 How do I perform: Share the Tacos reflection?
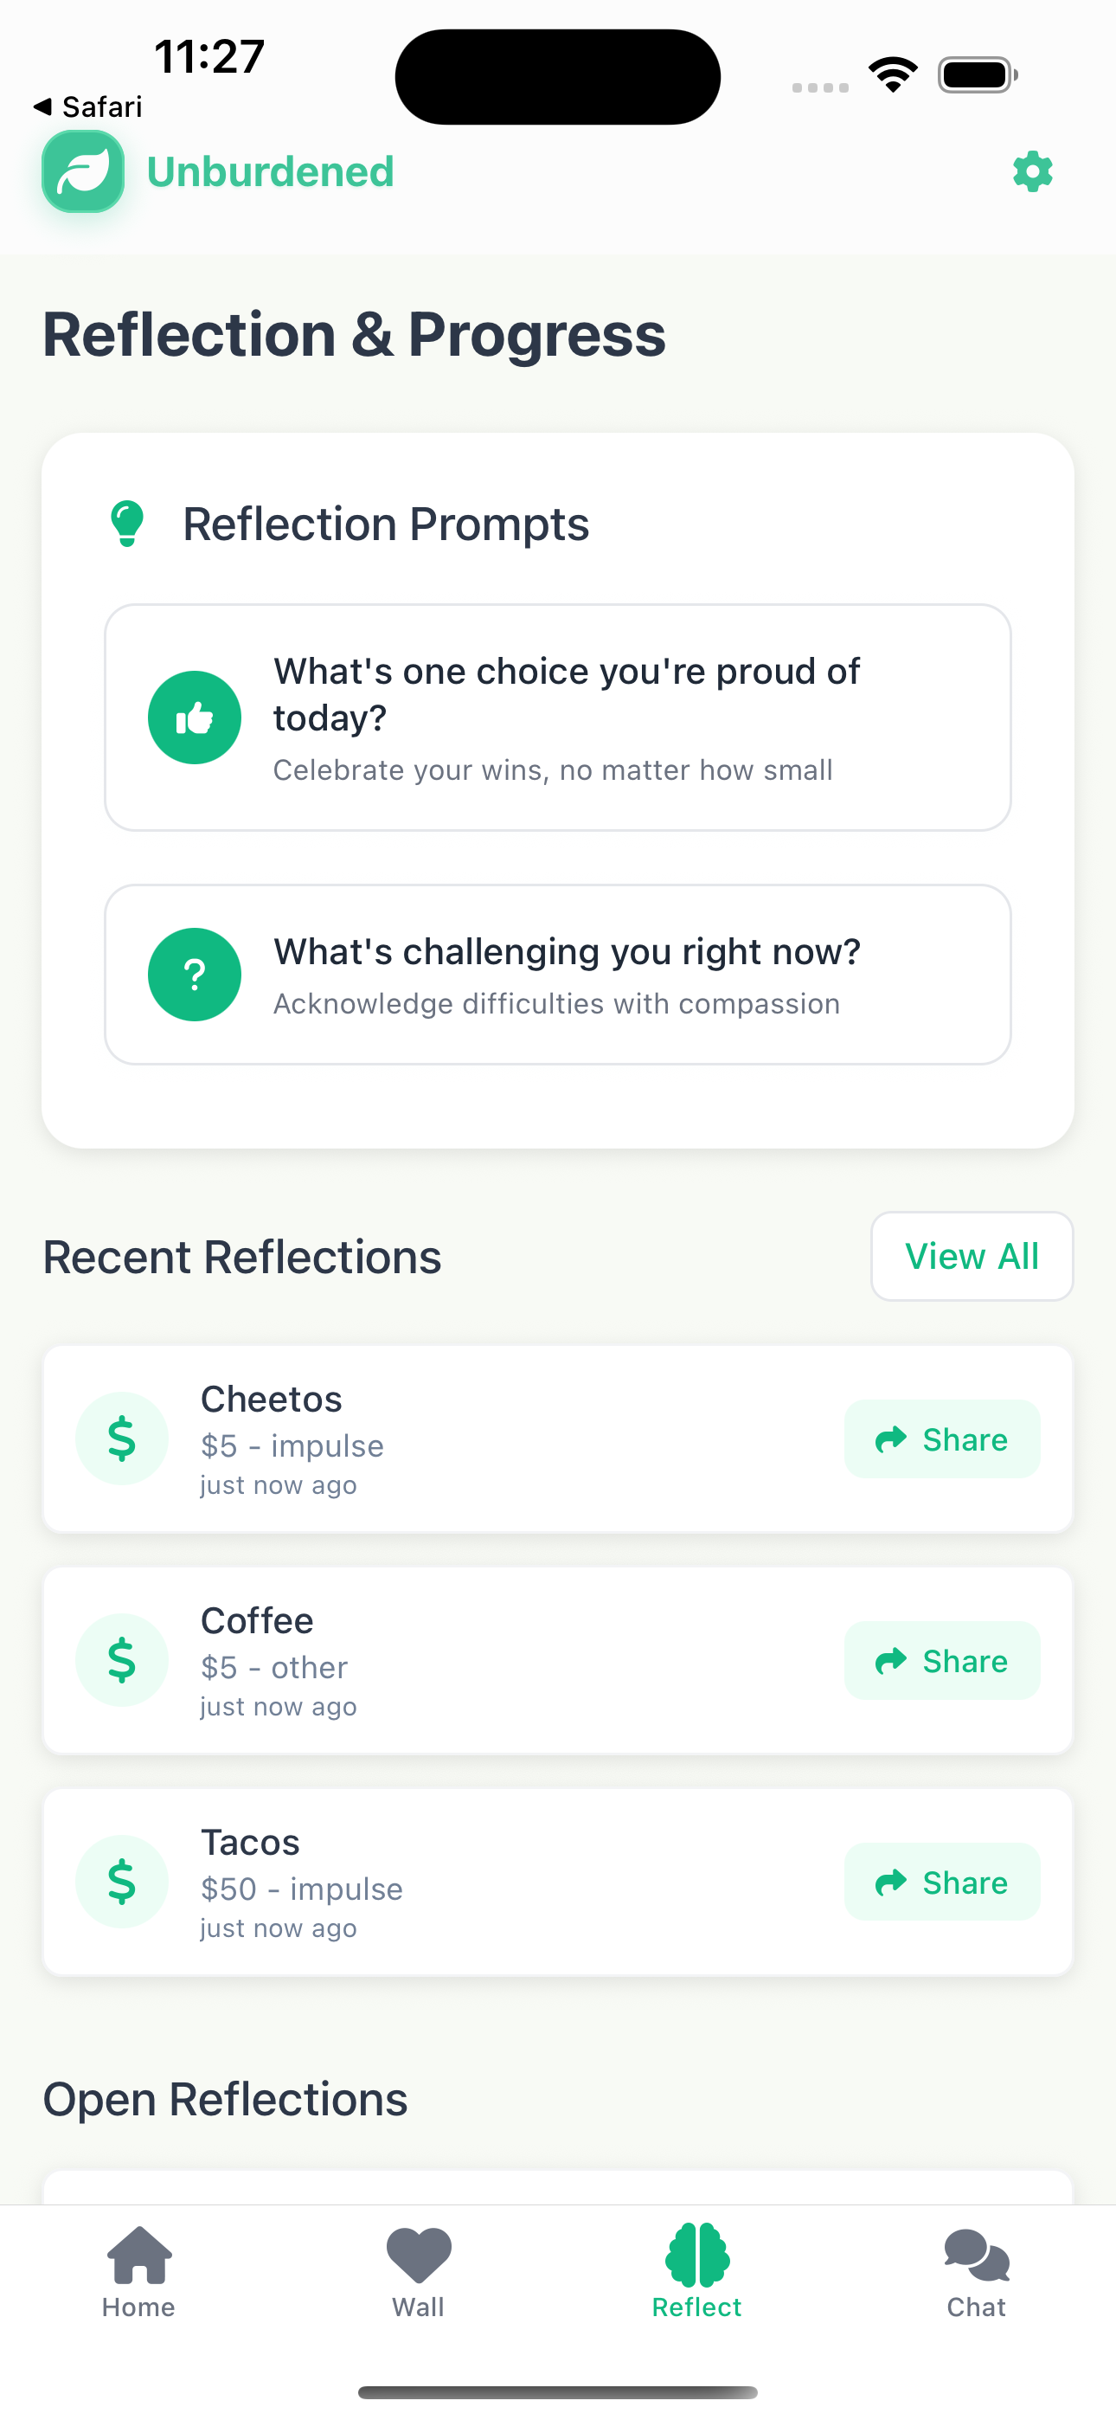tap(942, 1883)
